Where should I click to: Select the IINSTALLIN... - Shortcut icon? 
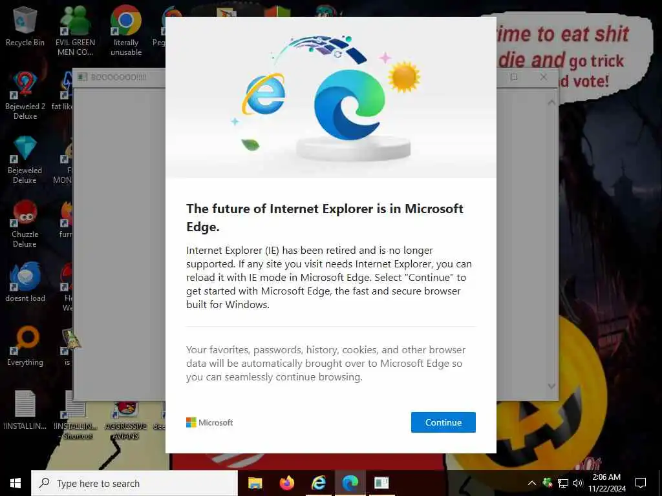pyautogui.click(x=76, y=415)
